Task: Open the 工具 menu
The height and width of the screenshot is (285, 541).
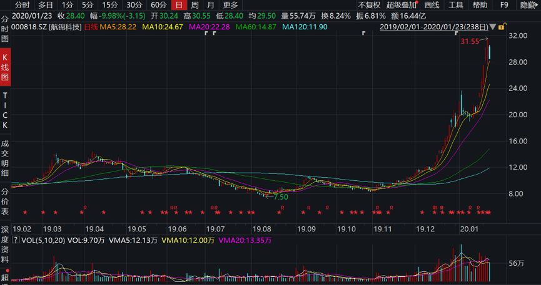Action: [456, 5]
